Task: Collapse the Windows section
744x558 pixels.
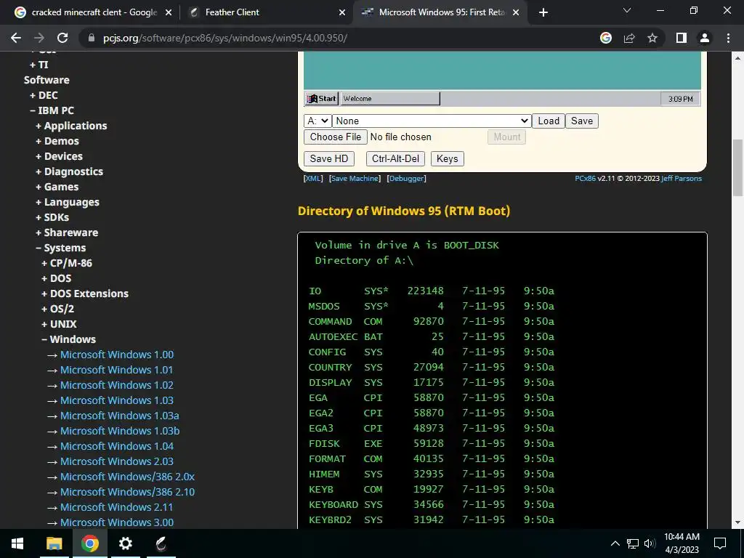Action: click(68, 339)
